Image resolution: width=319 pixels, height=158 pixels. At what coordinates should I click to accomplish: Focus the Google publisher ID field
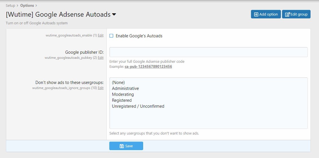pyautogui.click(x=209, y=52)
